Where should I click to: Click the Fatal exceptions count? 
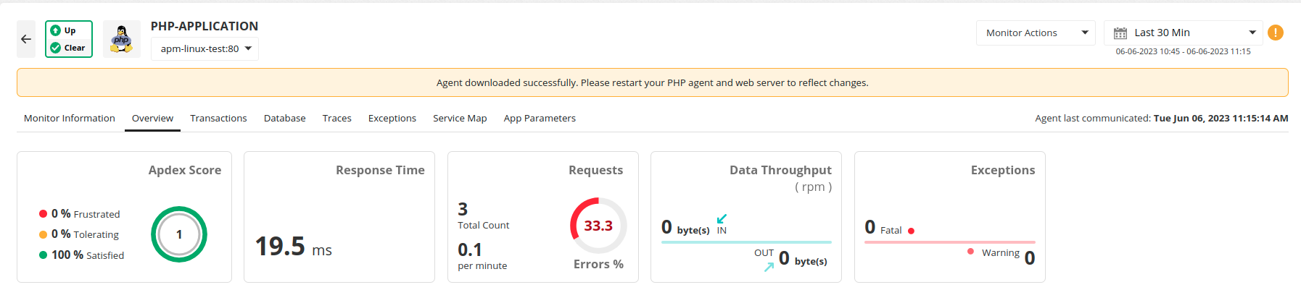click(x=870, y=228)
